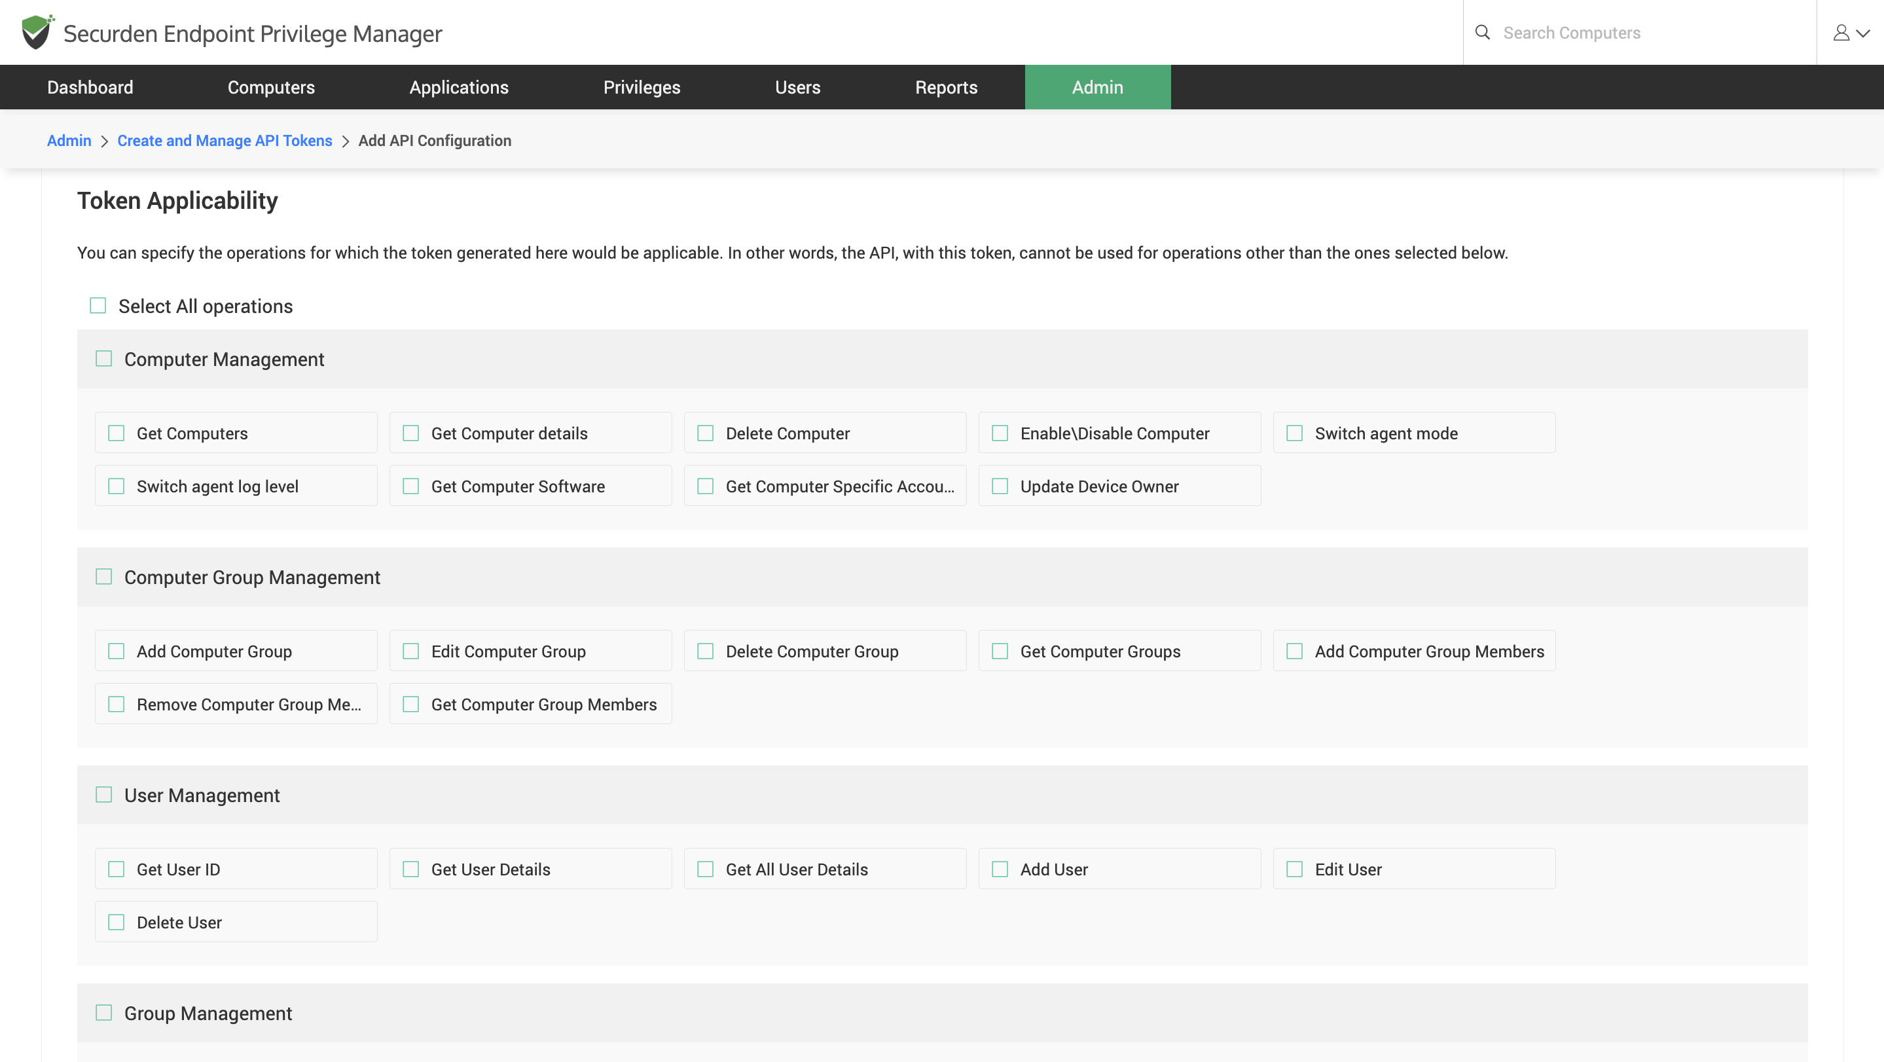This screenshot has width=1884, height=1062.
Task: Open the user profile account icon menu
Action: point(1849,33)
